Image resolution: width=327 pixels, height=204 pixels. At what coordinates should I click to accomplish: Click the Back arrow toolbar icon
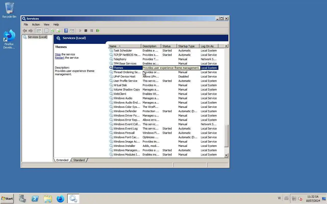(x=25, y=31)
